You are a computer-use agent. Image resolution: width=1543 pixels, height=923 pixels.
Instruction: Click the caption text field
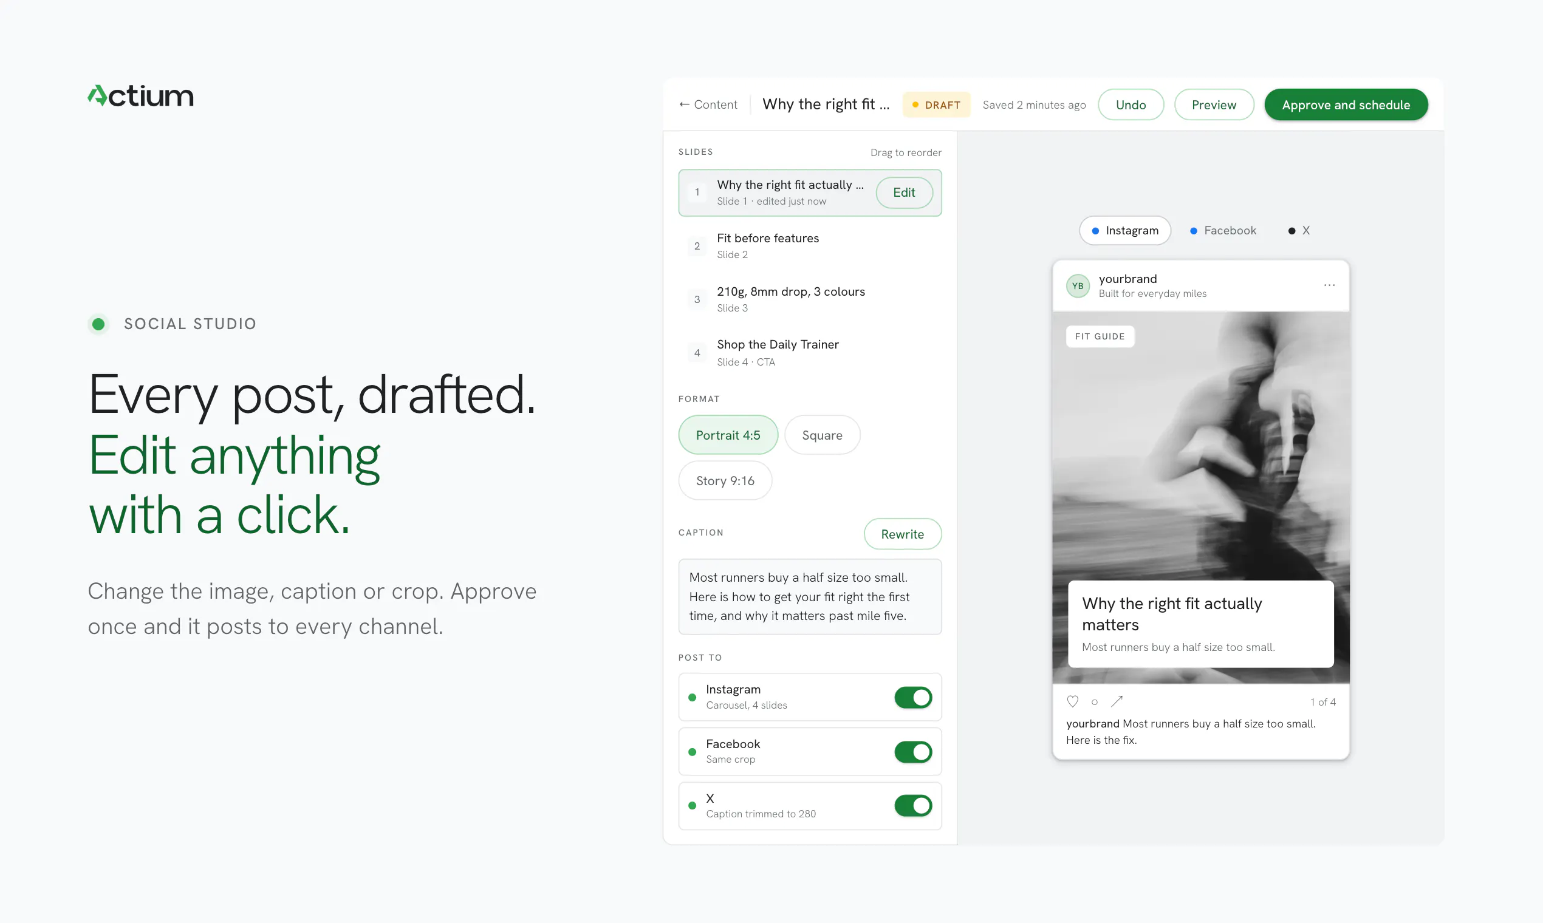tap(809, 596)
